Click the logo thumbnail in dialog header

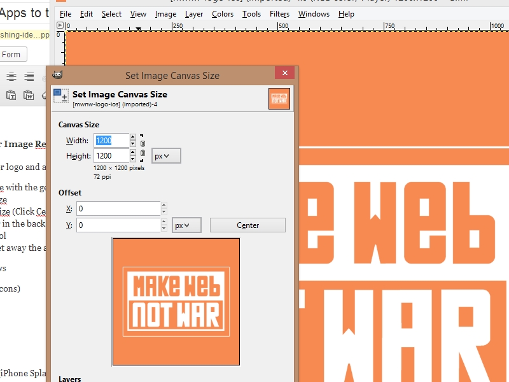coord(279,99)
